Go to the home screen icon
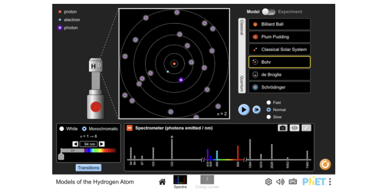387x193 pixels. click(163, 182)
